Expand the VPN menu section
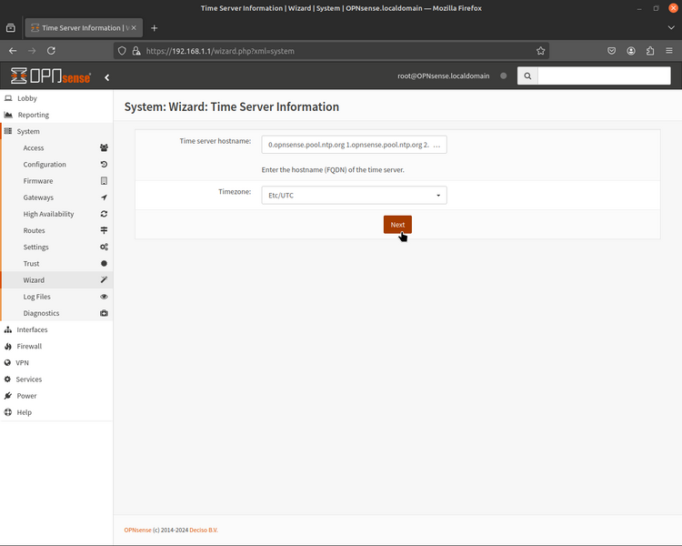Image resolution: width=682 pixels, height=546 pixels. [56, 363]
